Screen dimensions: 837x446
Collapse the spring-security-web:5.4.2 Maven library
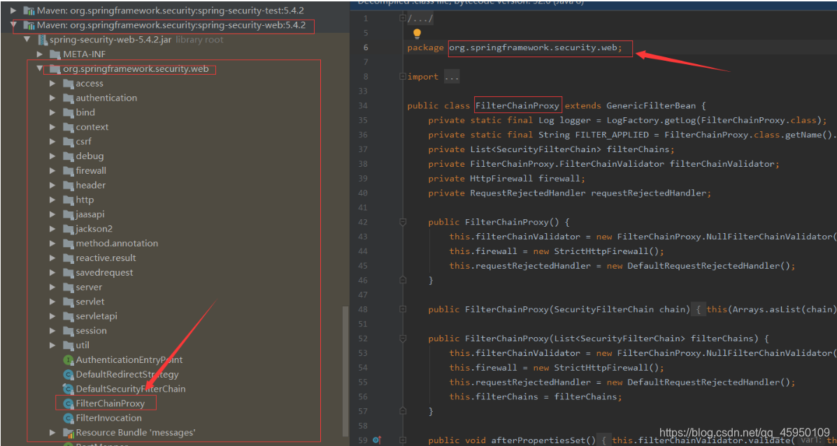[14, 25]
